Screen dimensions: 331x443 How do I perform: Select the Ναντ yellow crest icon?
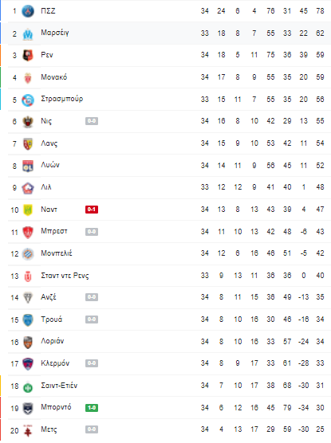[28, 210]
